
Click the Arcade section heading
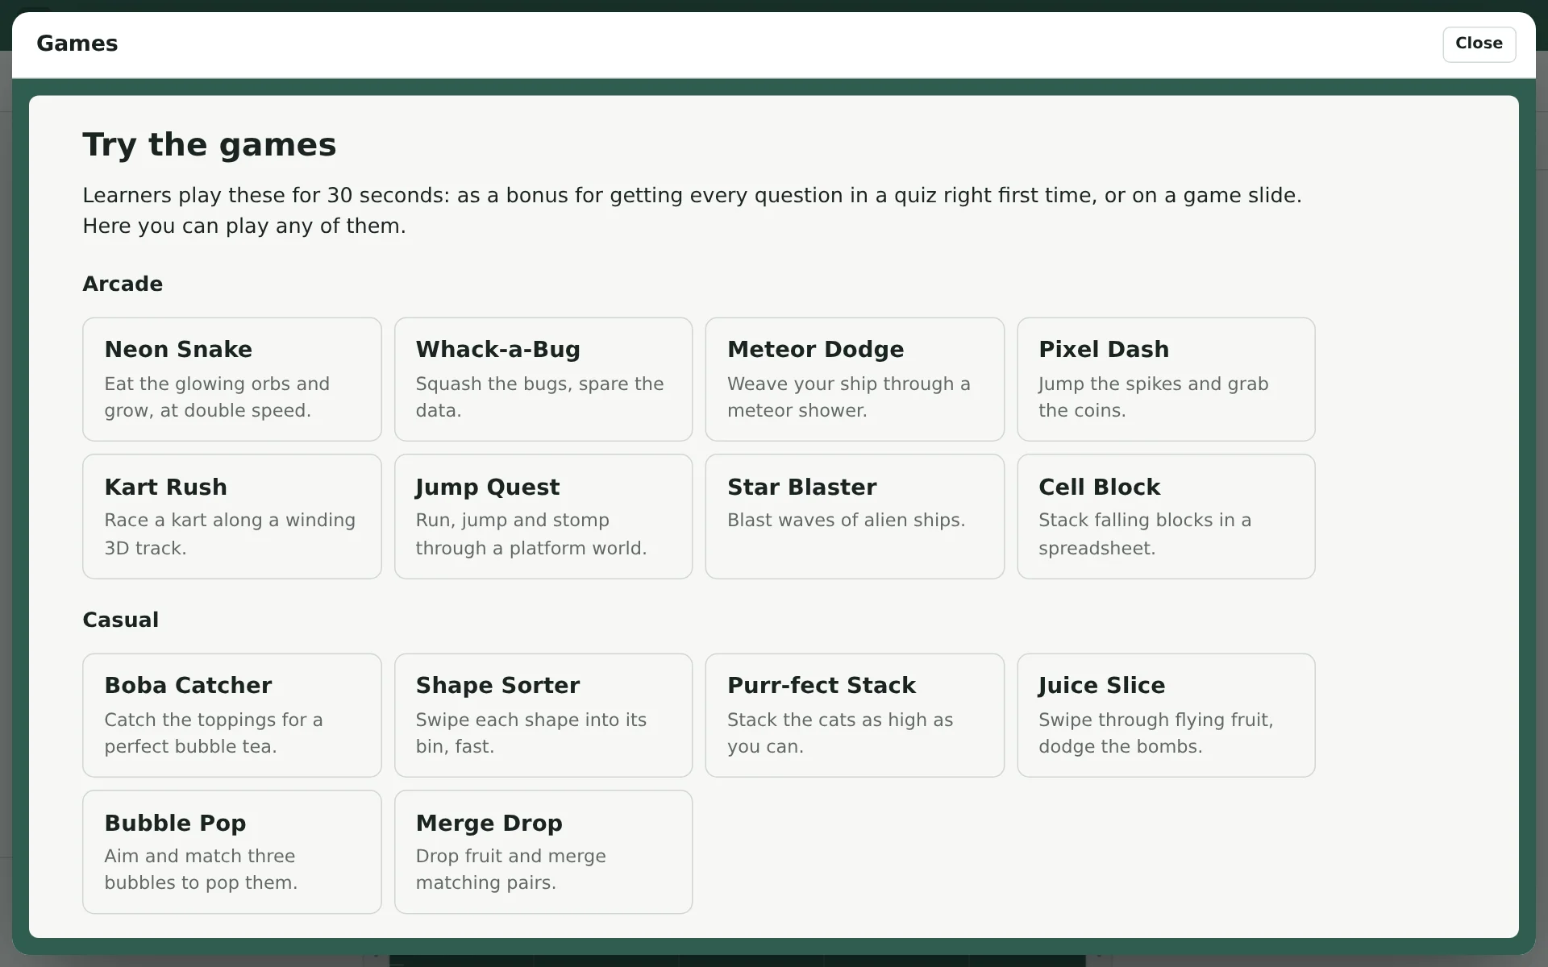click(123, 284)
